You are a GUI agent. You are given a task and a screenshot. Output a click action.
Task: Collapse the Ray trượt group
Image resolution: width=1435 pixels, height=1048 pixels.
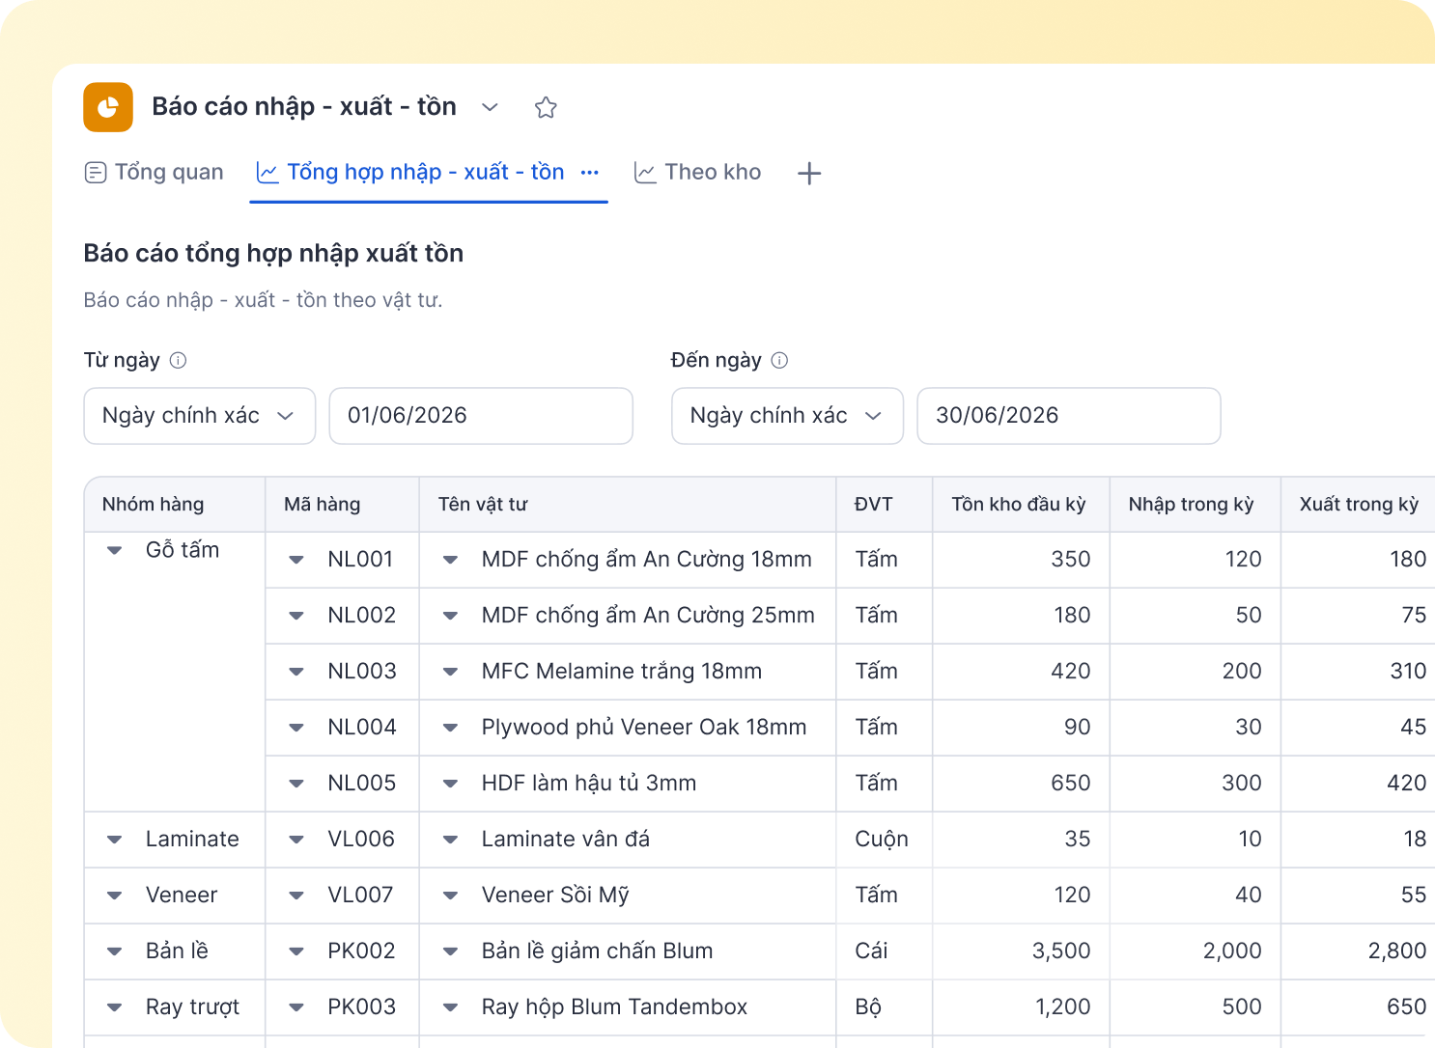[x=114, y=1007]
